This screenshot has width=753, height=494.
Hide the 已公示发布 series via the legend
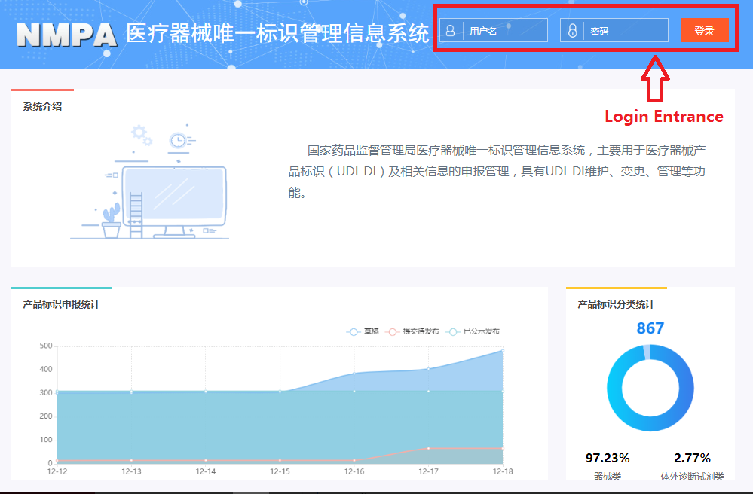tap(473, 331)
